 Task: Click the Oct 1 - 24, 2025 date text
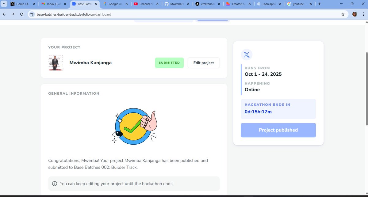click(263, 74)
